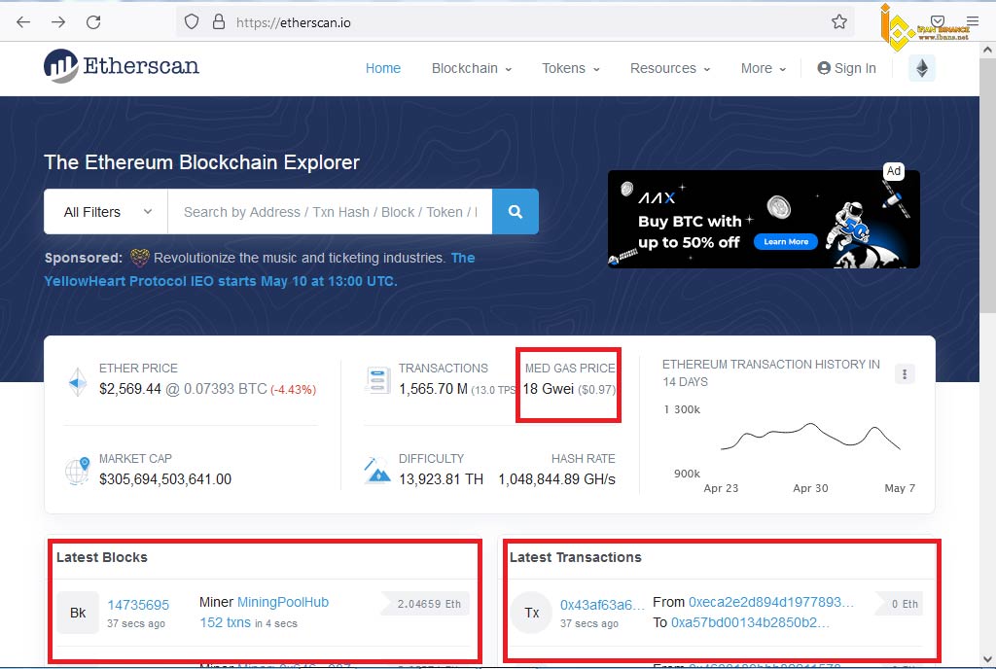The height and width of the screenshot is (669, 996).
Task: Open the shield tracking protection icon
Action: tap(192, 22)
